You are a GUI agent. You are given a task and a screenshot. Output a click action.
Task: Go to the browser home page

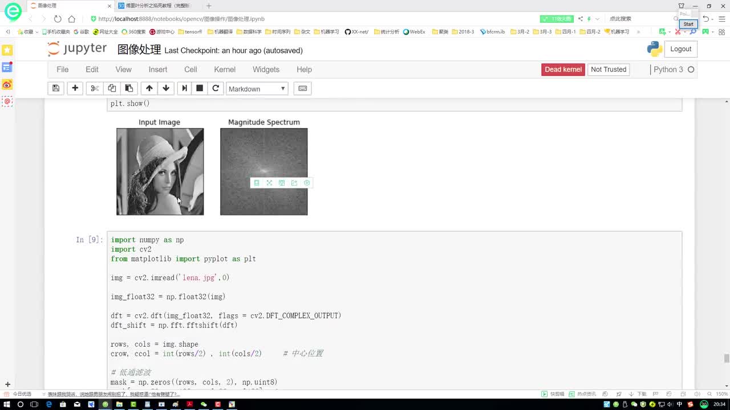[71, 19]
